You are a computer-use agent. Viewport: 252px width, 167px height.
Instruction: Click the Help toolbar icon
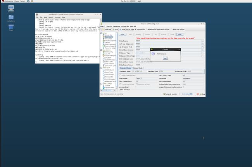pyautogui.click(x=123, y=29)
